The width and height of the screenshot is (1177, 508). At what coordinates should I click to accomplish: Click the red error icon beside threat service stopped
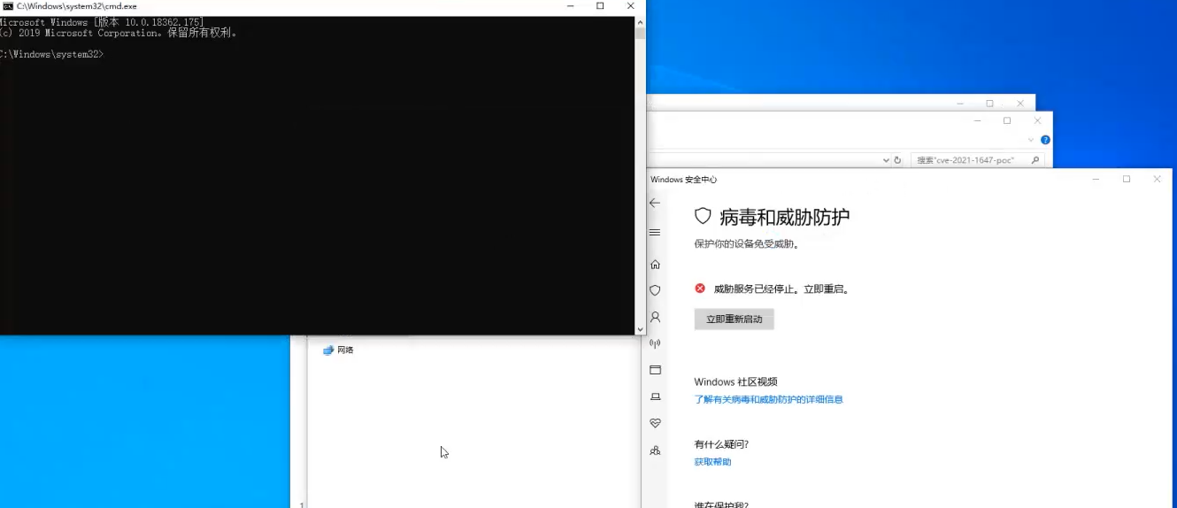pyautogui.click(x=700, y=289)
